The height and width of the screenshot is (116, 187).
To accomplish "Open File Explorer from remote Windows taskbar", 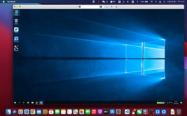I will [x=32, y=103].
